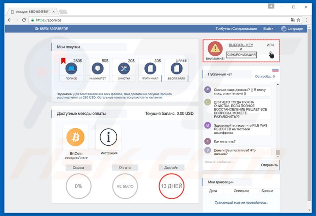The image size is (316, 216).
Task: Click the Выйти logout link
Action: coord(268,29)
